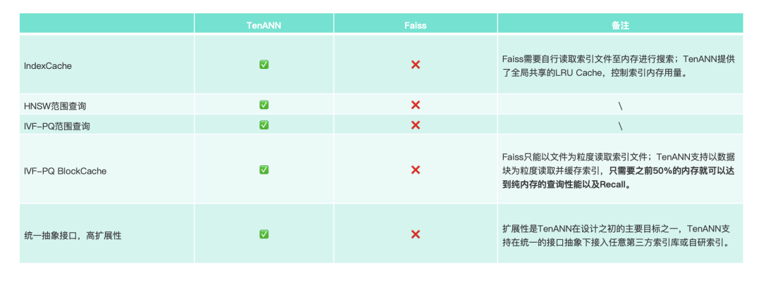Select the TenANN column header
This screenshot has width=761, height=287.
click(x=264, y=25)
